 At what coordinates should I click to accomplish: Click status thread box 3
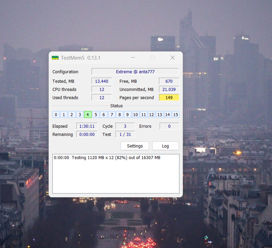tap(80, 114)
